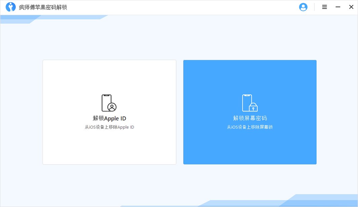Close the application with the X icon

point(351,7)
